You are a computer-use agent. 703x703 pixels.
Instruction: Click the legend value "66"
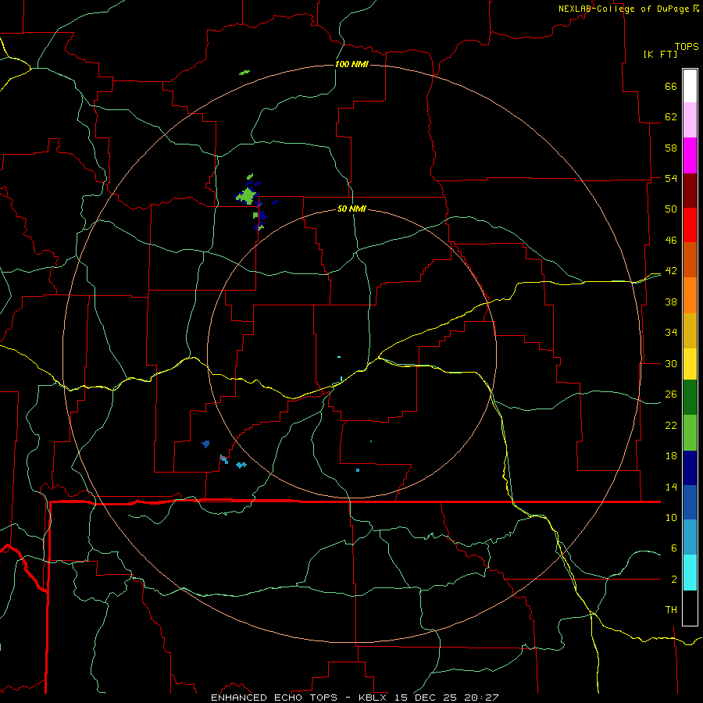pyautogui.click(x=671, y=86)
